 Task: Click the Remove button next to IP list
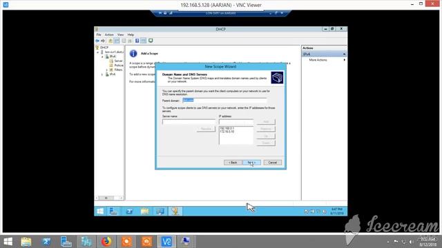[x=266, y=129]
